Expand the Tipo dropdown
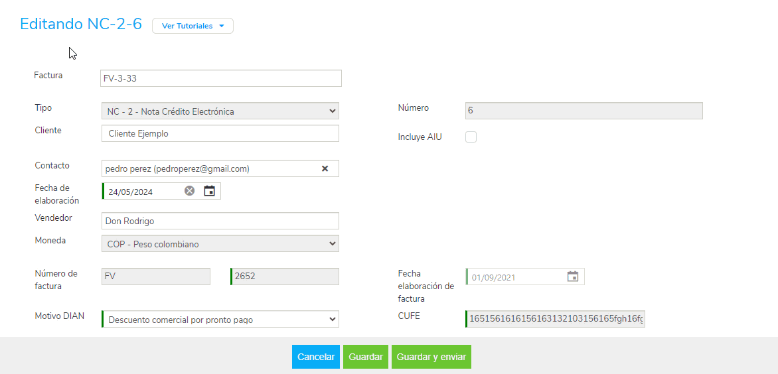Screen dimensions: 778x374 pyautogui.click(x=220, y=111)
